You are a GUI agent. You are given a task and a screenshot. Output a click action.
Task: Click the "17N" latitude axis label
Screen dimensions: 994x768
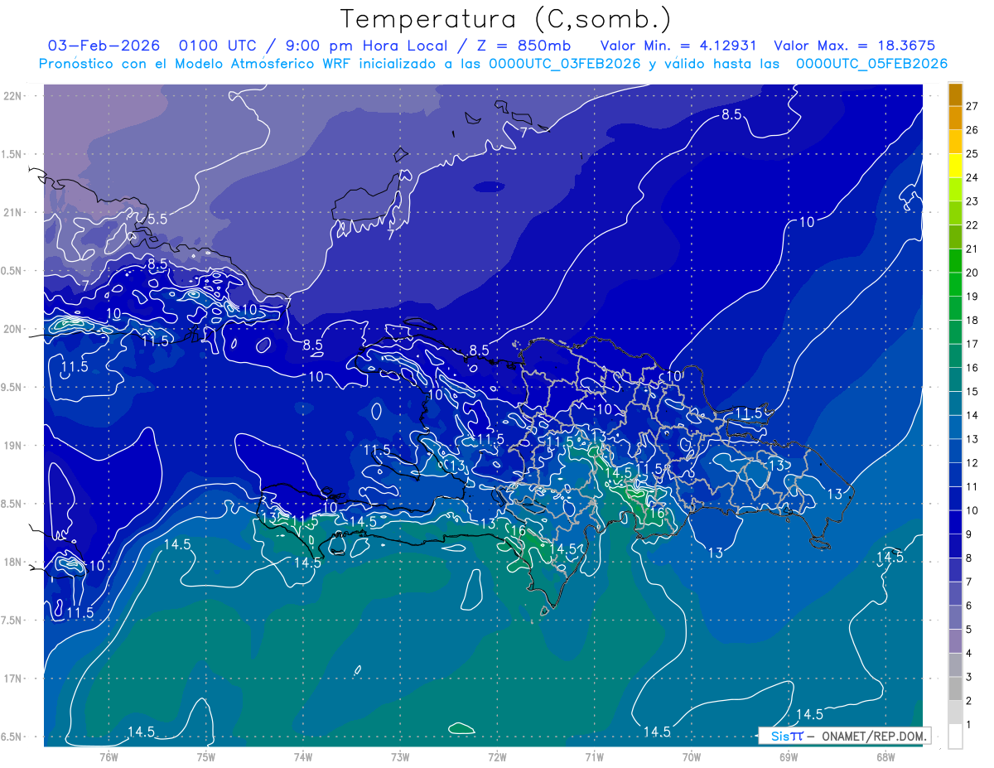point(12,679)
